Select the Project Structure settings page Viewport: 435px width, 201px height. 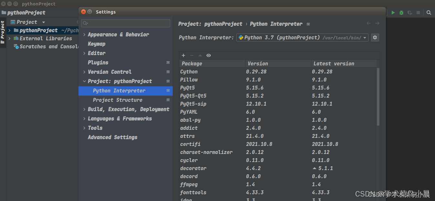click(118, 100)
